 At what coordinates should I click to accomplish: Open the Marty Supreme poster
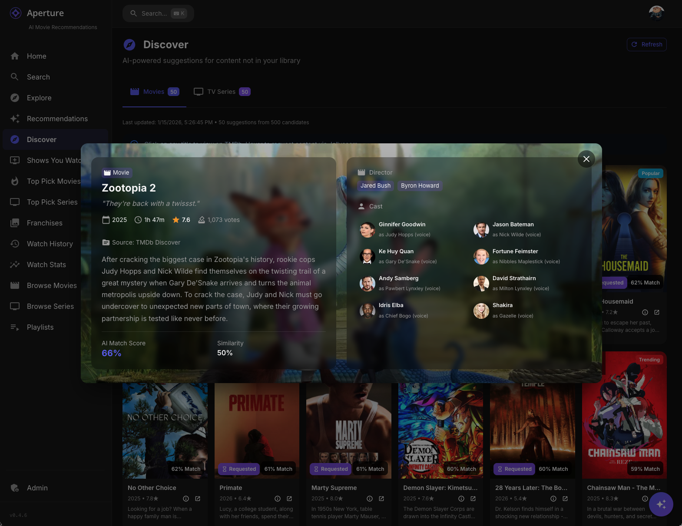click(349, 430)
